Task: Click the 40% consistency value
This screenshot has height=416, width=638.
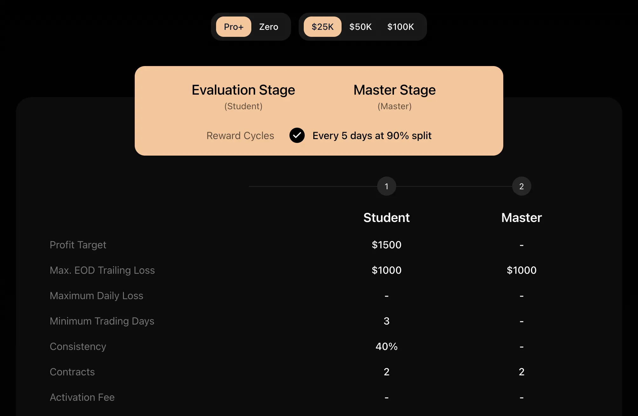Action: pos(386,346)
